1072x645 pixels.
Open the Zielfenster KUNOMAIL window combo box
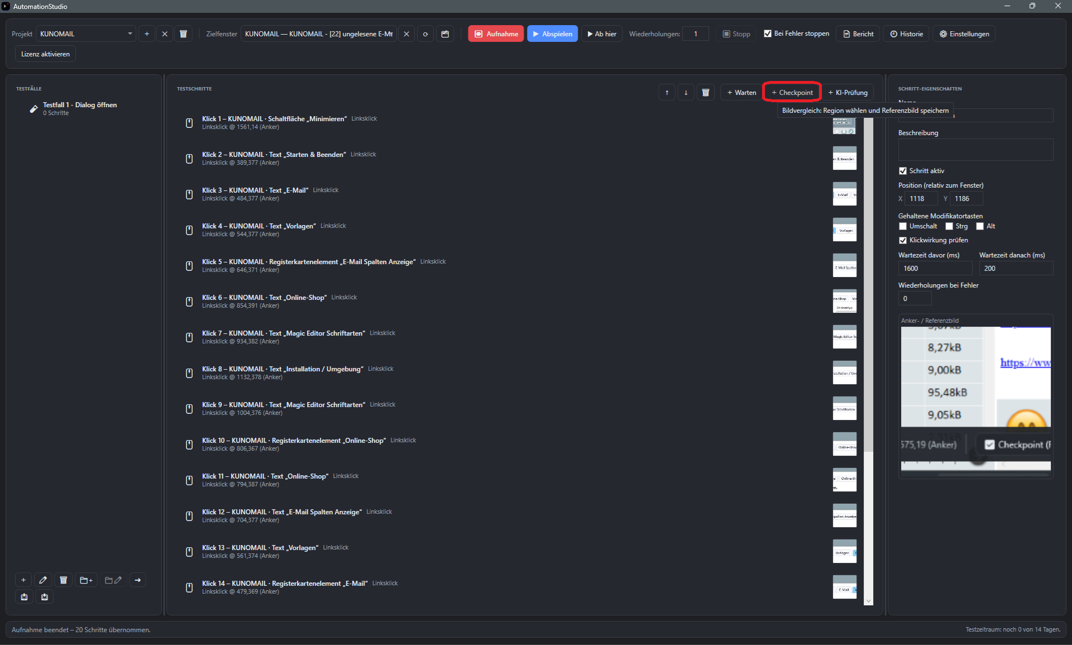(x=319, y=34)
